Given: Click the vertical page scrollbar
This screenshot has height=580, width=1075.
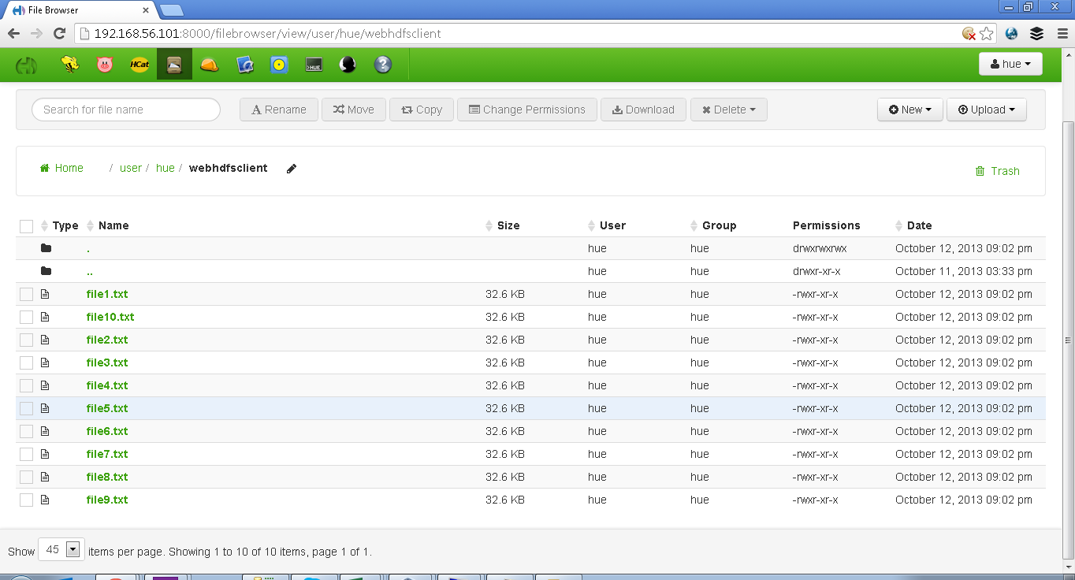Looking at the screenshot, I should click(1068, 339).
